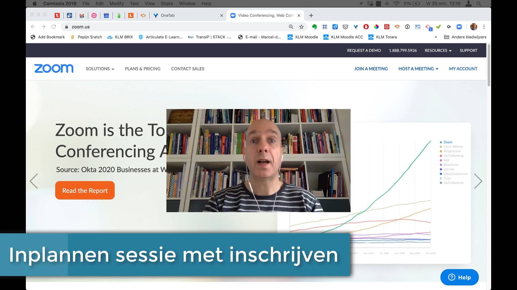Click the screenshot crop extension icon

pos(325,27)
